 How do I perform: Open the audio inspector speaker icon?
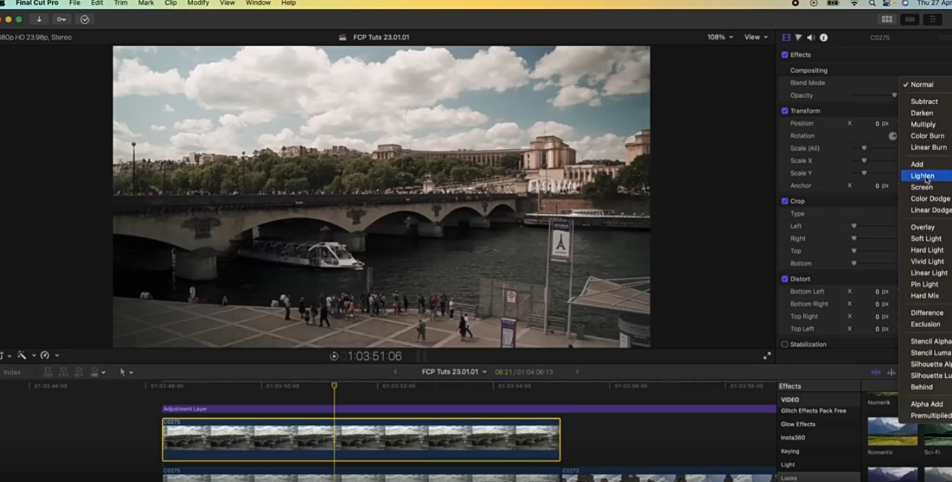811,38
